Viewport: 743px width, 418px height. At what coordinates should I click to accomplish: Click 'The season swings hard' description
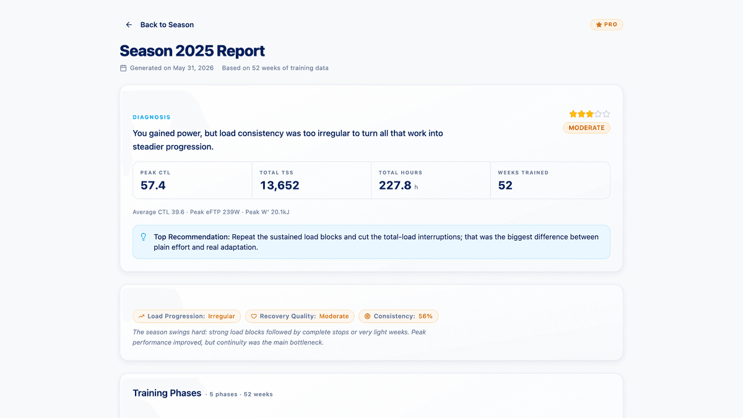279,337
